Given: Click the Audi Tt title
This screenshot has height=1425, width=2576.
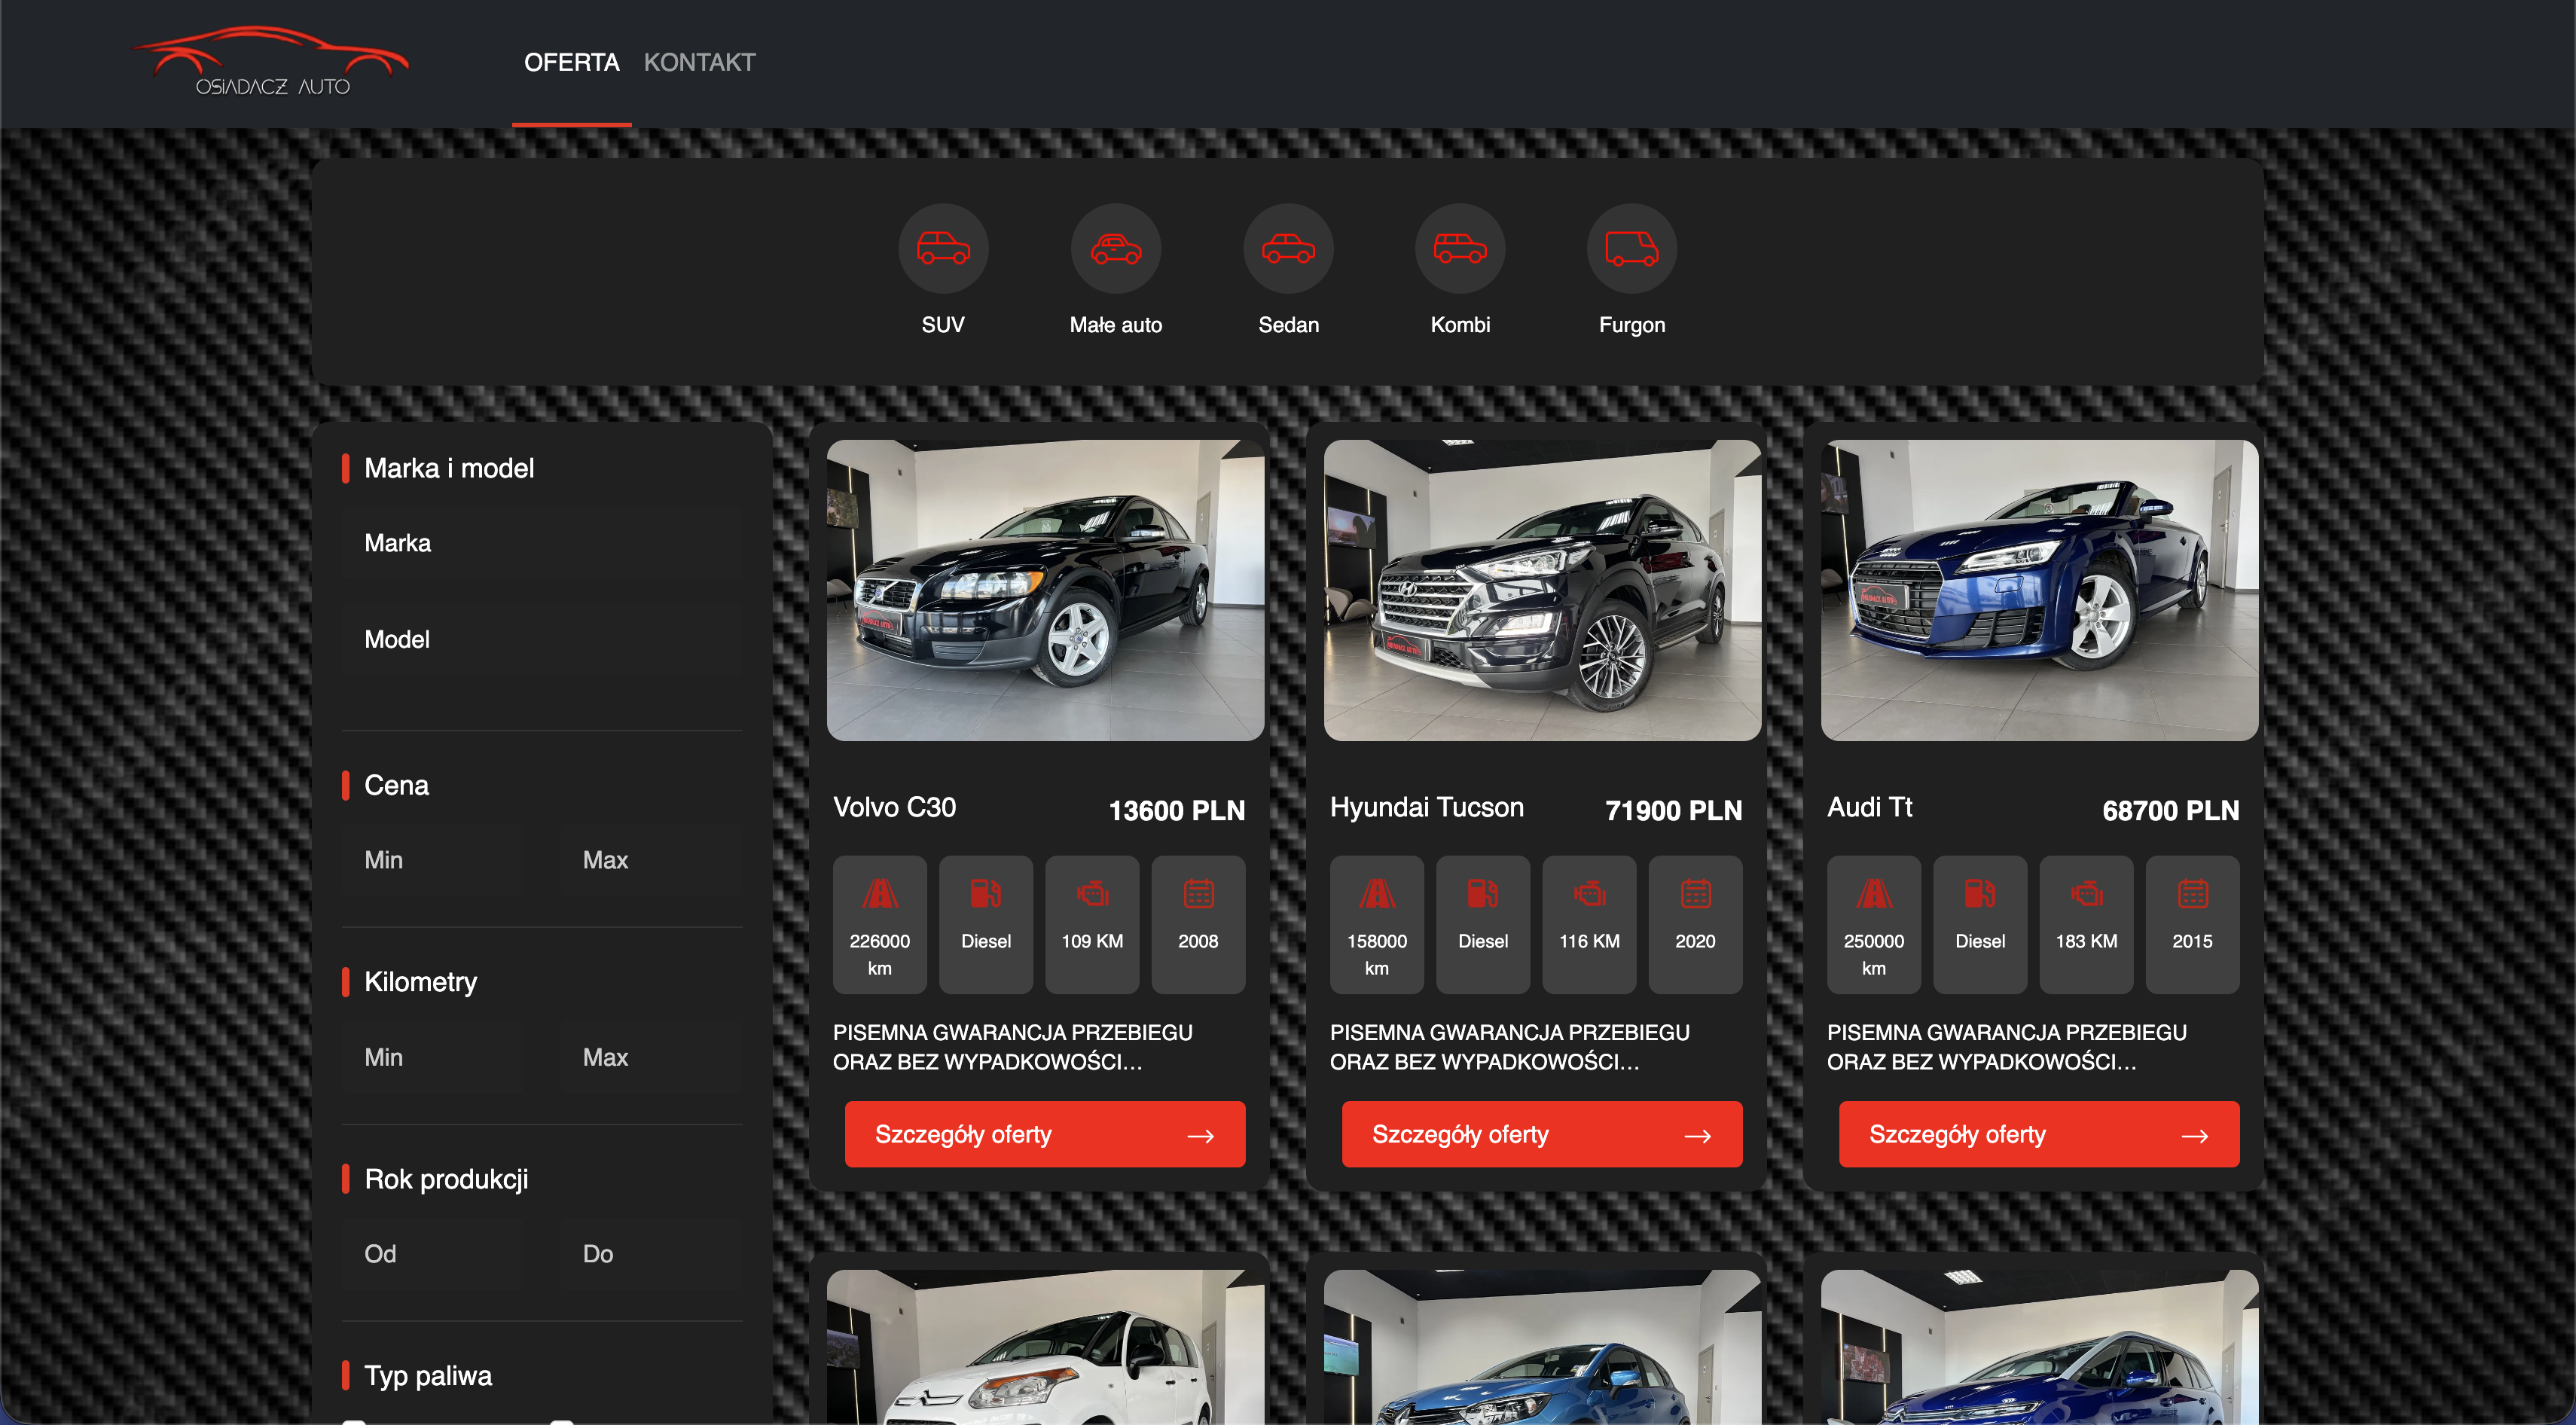Looking at the screenshot, I should [1869, 807].
